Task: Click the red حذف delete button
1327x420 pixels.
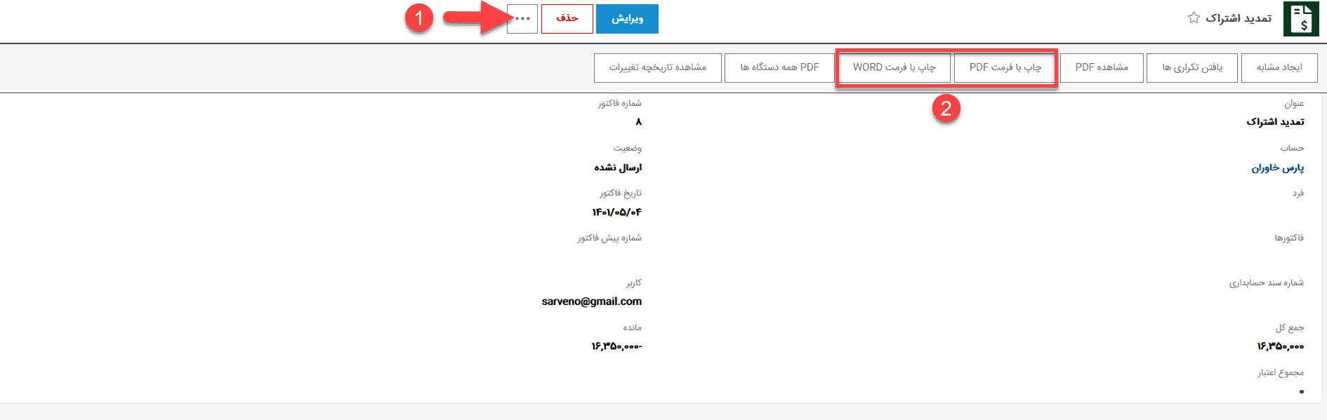Action: coord(567,19)
